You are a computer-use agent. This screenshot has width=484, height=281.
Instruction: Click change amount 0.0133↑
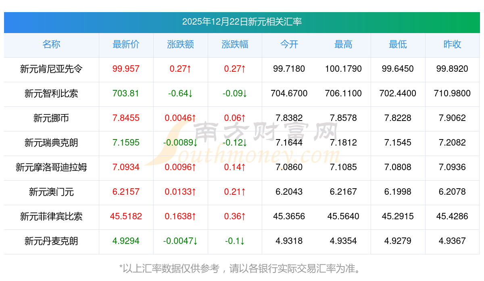(180, 192)
